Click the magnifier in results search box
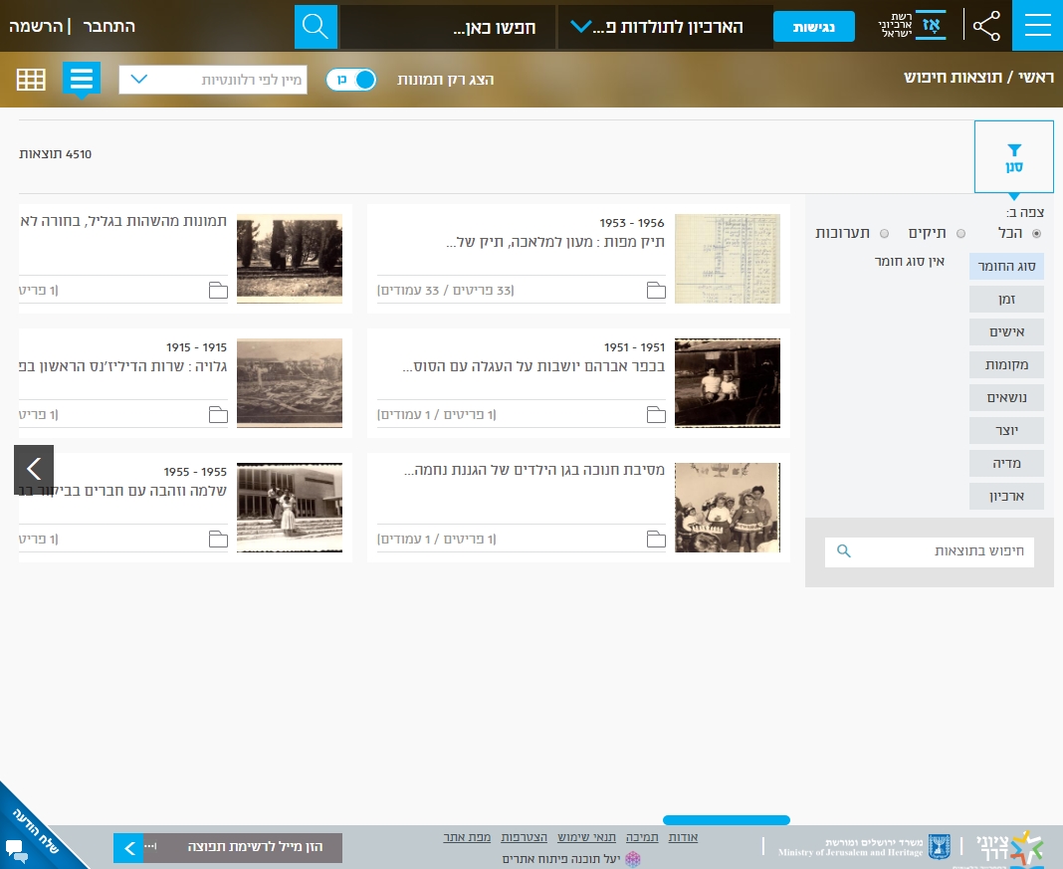The image size is (1063, 869). 843,551
